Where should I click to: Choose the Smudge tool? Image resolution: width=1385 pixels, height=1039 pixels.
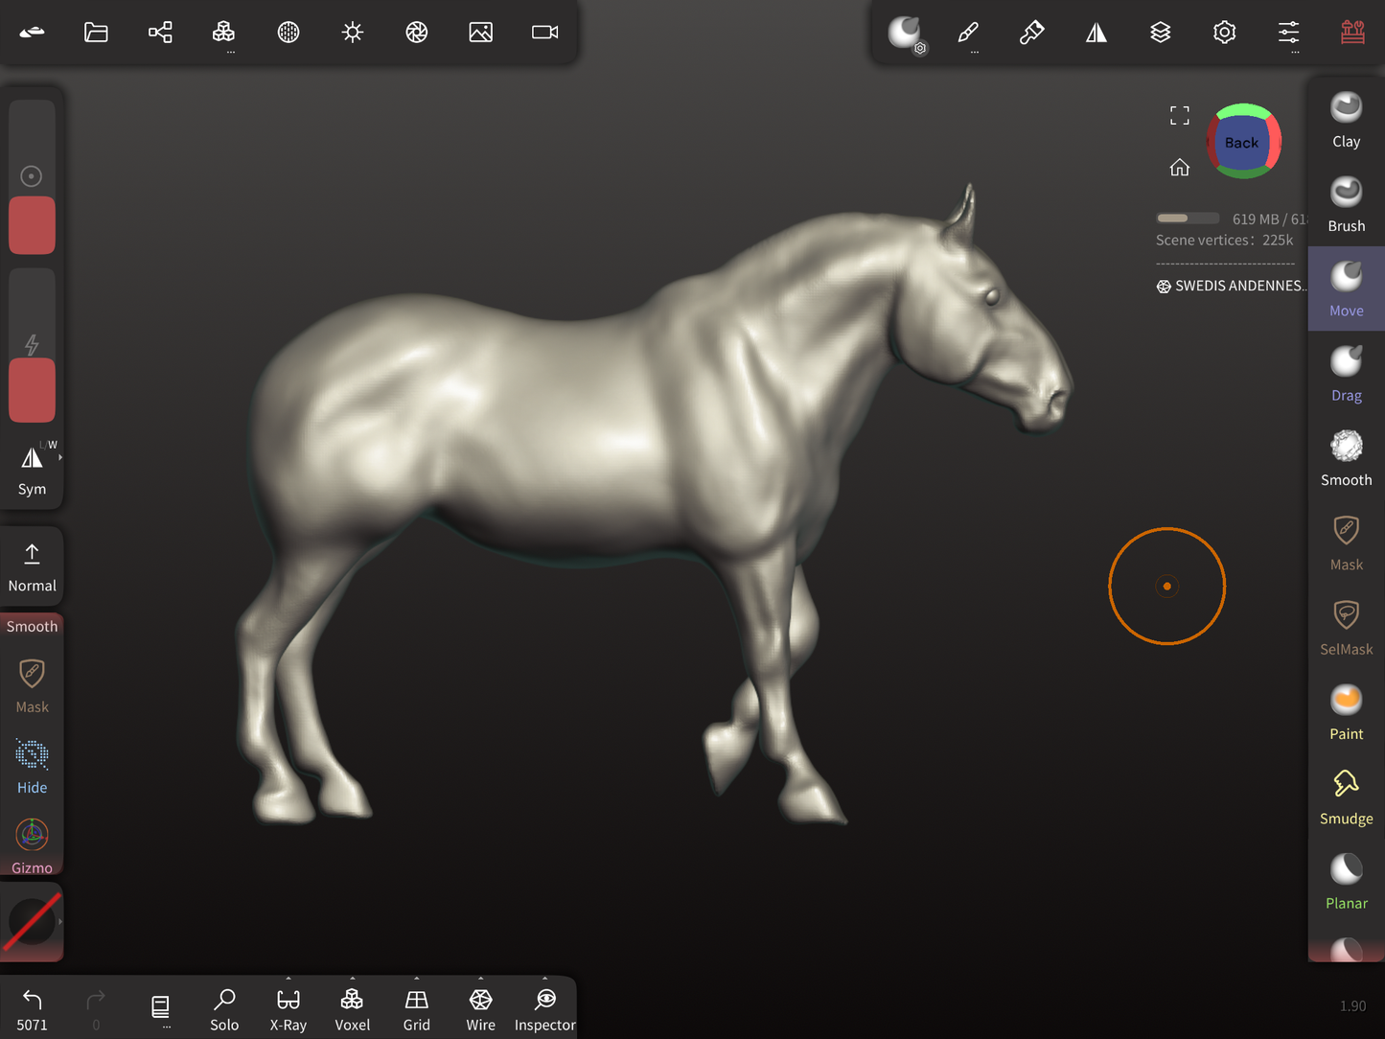(1346, 797)
